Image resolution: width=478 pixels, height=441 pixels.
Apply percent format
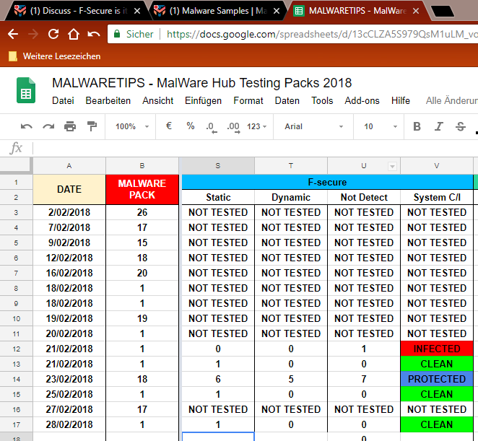coord(191,126)
